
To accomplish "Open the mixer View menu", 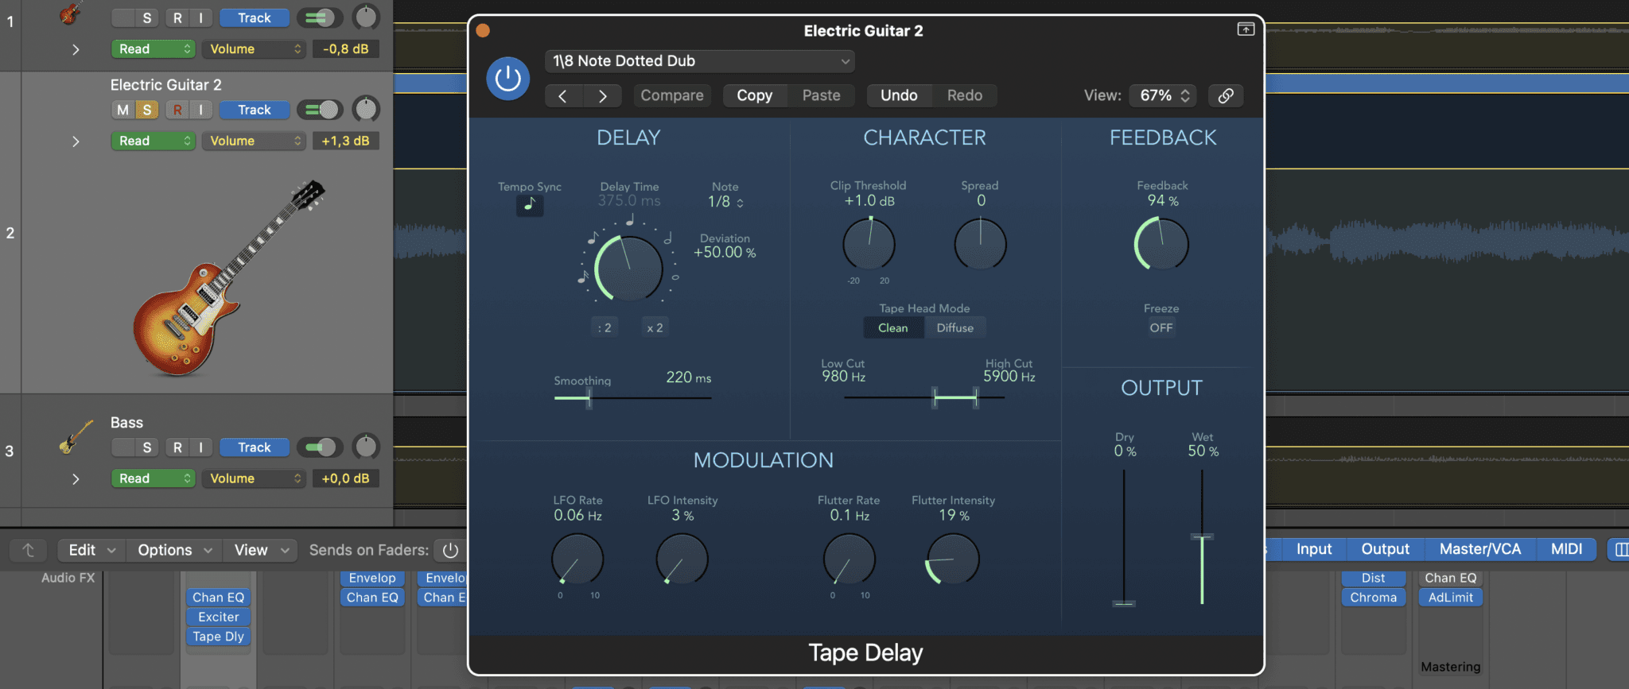I will 261,550.
